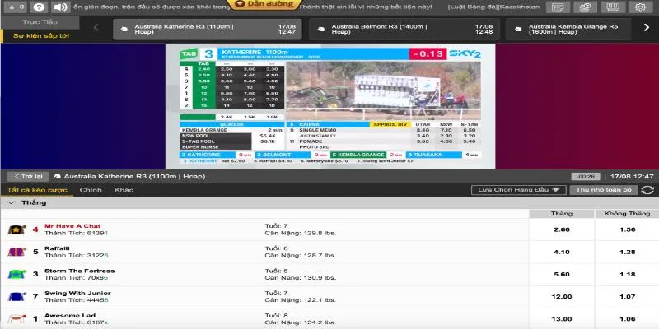
Task: Click the countdown timer badge beside 17/08 12:47
Action: [586, 177]
